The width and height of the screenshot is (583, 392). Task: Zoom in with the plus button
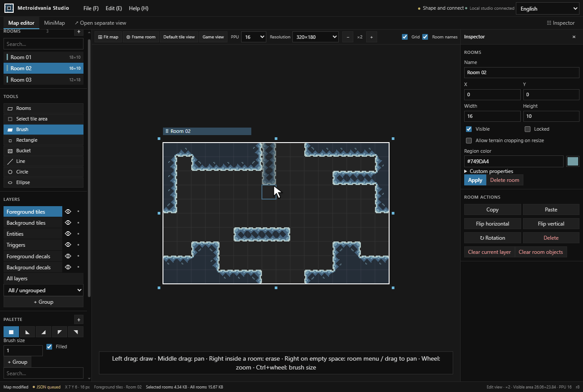(371, 37)
